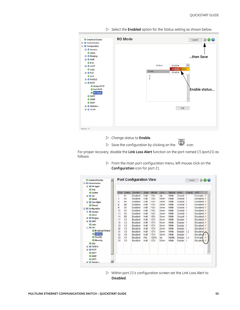Select Mirroring under Port in tree
This screenshot has width=240, height=310.
99,240
